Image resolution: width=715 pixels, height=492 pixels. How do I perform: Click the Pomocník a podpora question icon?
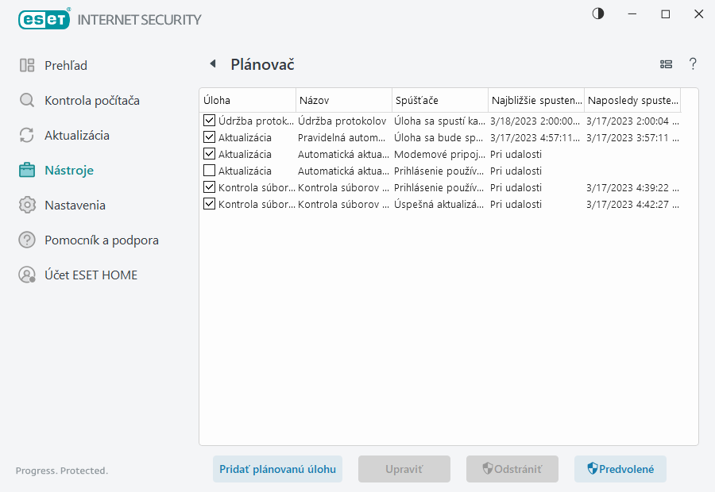[x=27, y=240]
